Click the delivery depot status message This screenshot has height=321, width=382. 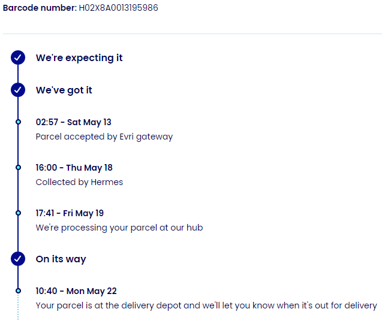pos(206,305)
